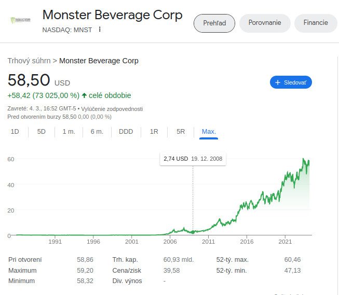This screenshot has height=295, width=339.
Task: Click the chart marker at 19. 12. 2008
Action: 193,232
